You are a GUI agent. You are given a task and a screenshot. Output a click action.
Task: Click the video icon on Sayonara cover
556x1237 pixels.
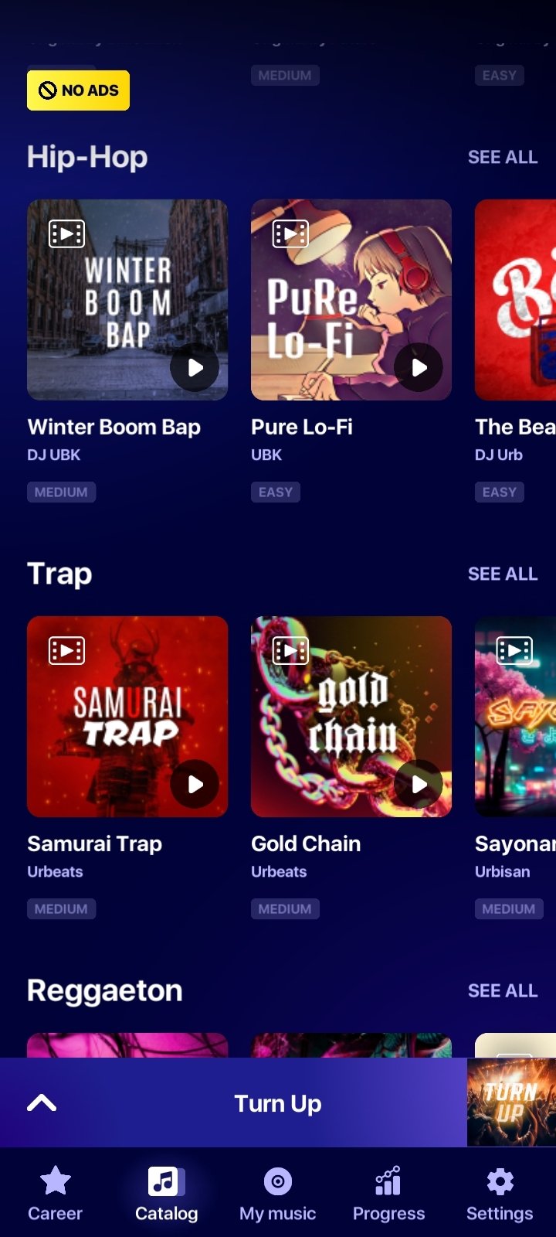point(514,650)
